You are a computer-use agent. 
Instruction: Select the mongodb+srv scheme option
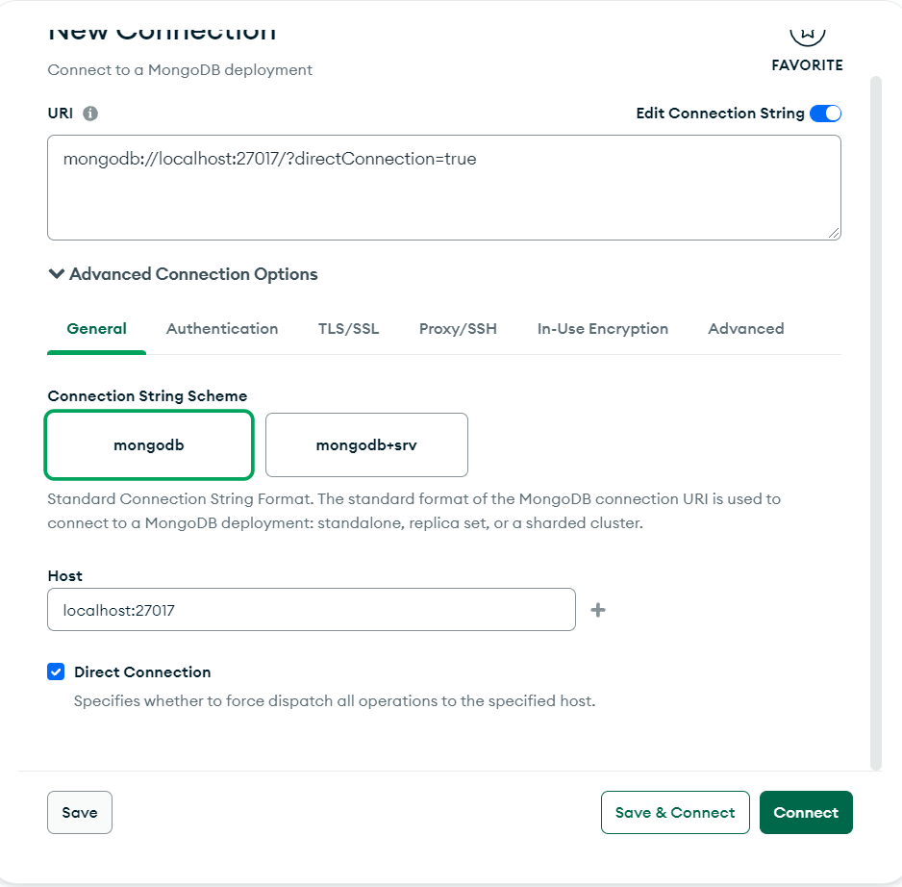pos(366,445)
